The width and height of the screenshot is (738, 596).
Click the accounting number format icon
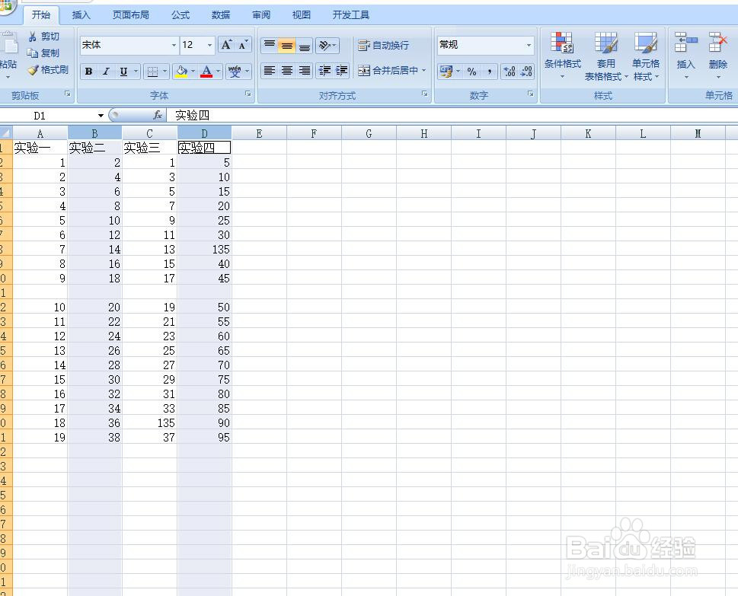click(x=446, y=72)
